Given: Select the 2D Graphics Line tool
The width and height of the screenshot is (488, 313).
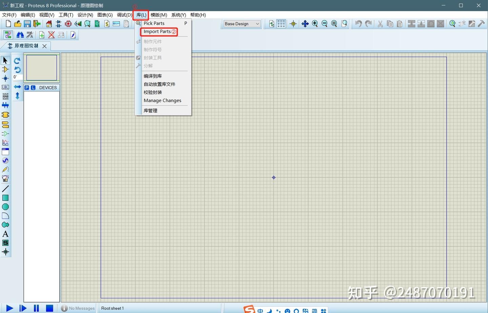Looking at the screenshot, I should pos(5,189).
